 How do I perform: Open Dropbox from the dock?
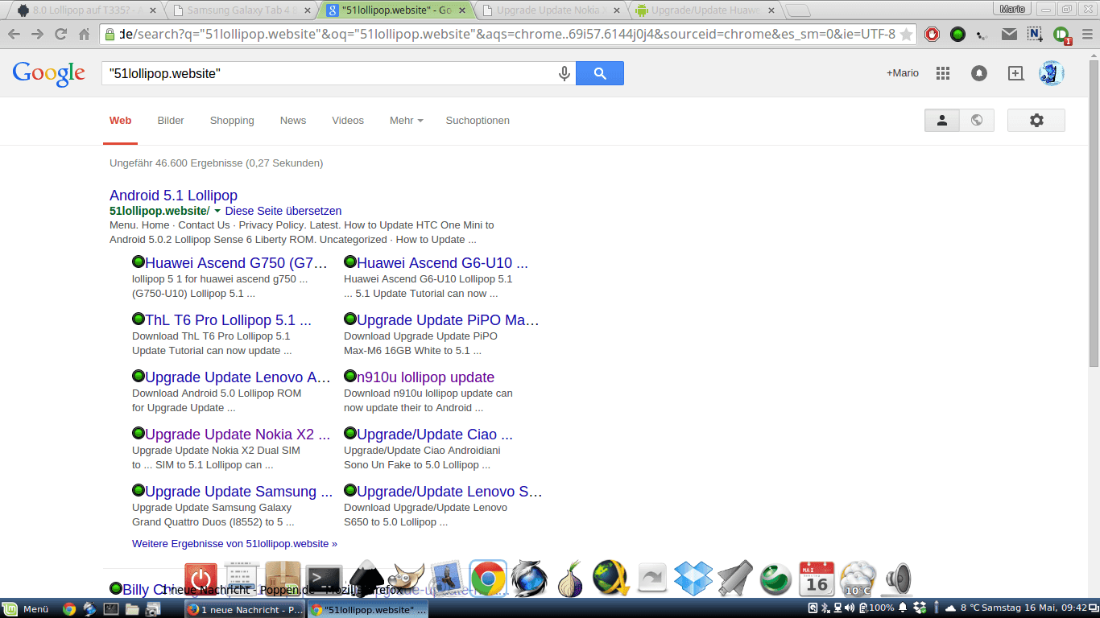coord(693,579)
